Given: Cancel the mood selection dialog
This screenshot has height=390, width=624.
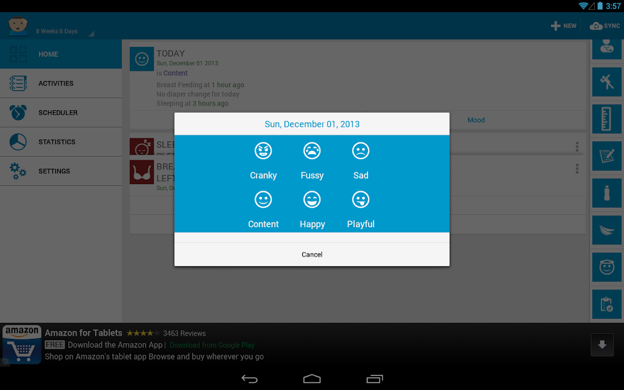Looking at the screenshot, I should (312, 254).
